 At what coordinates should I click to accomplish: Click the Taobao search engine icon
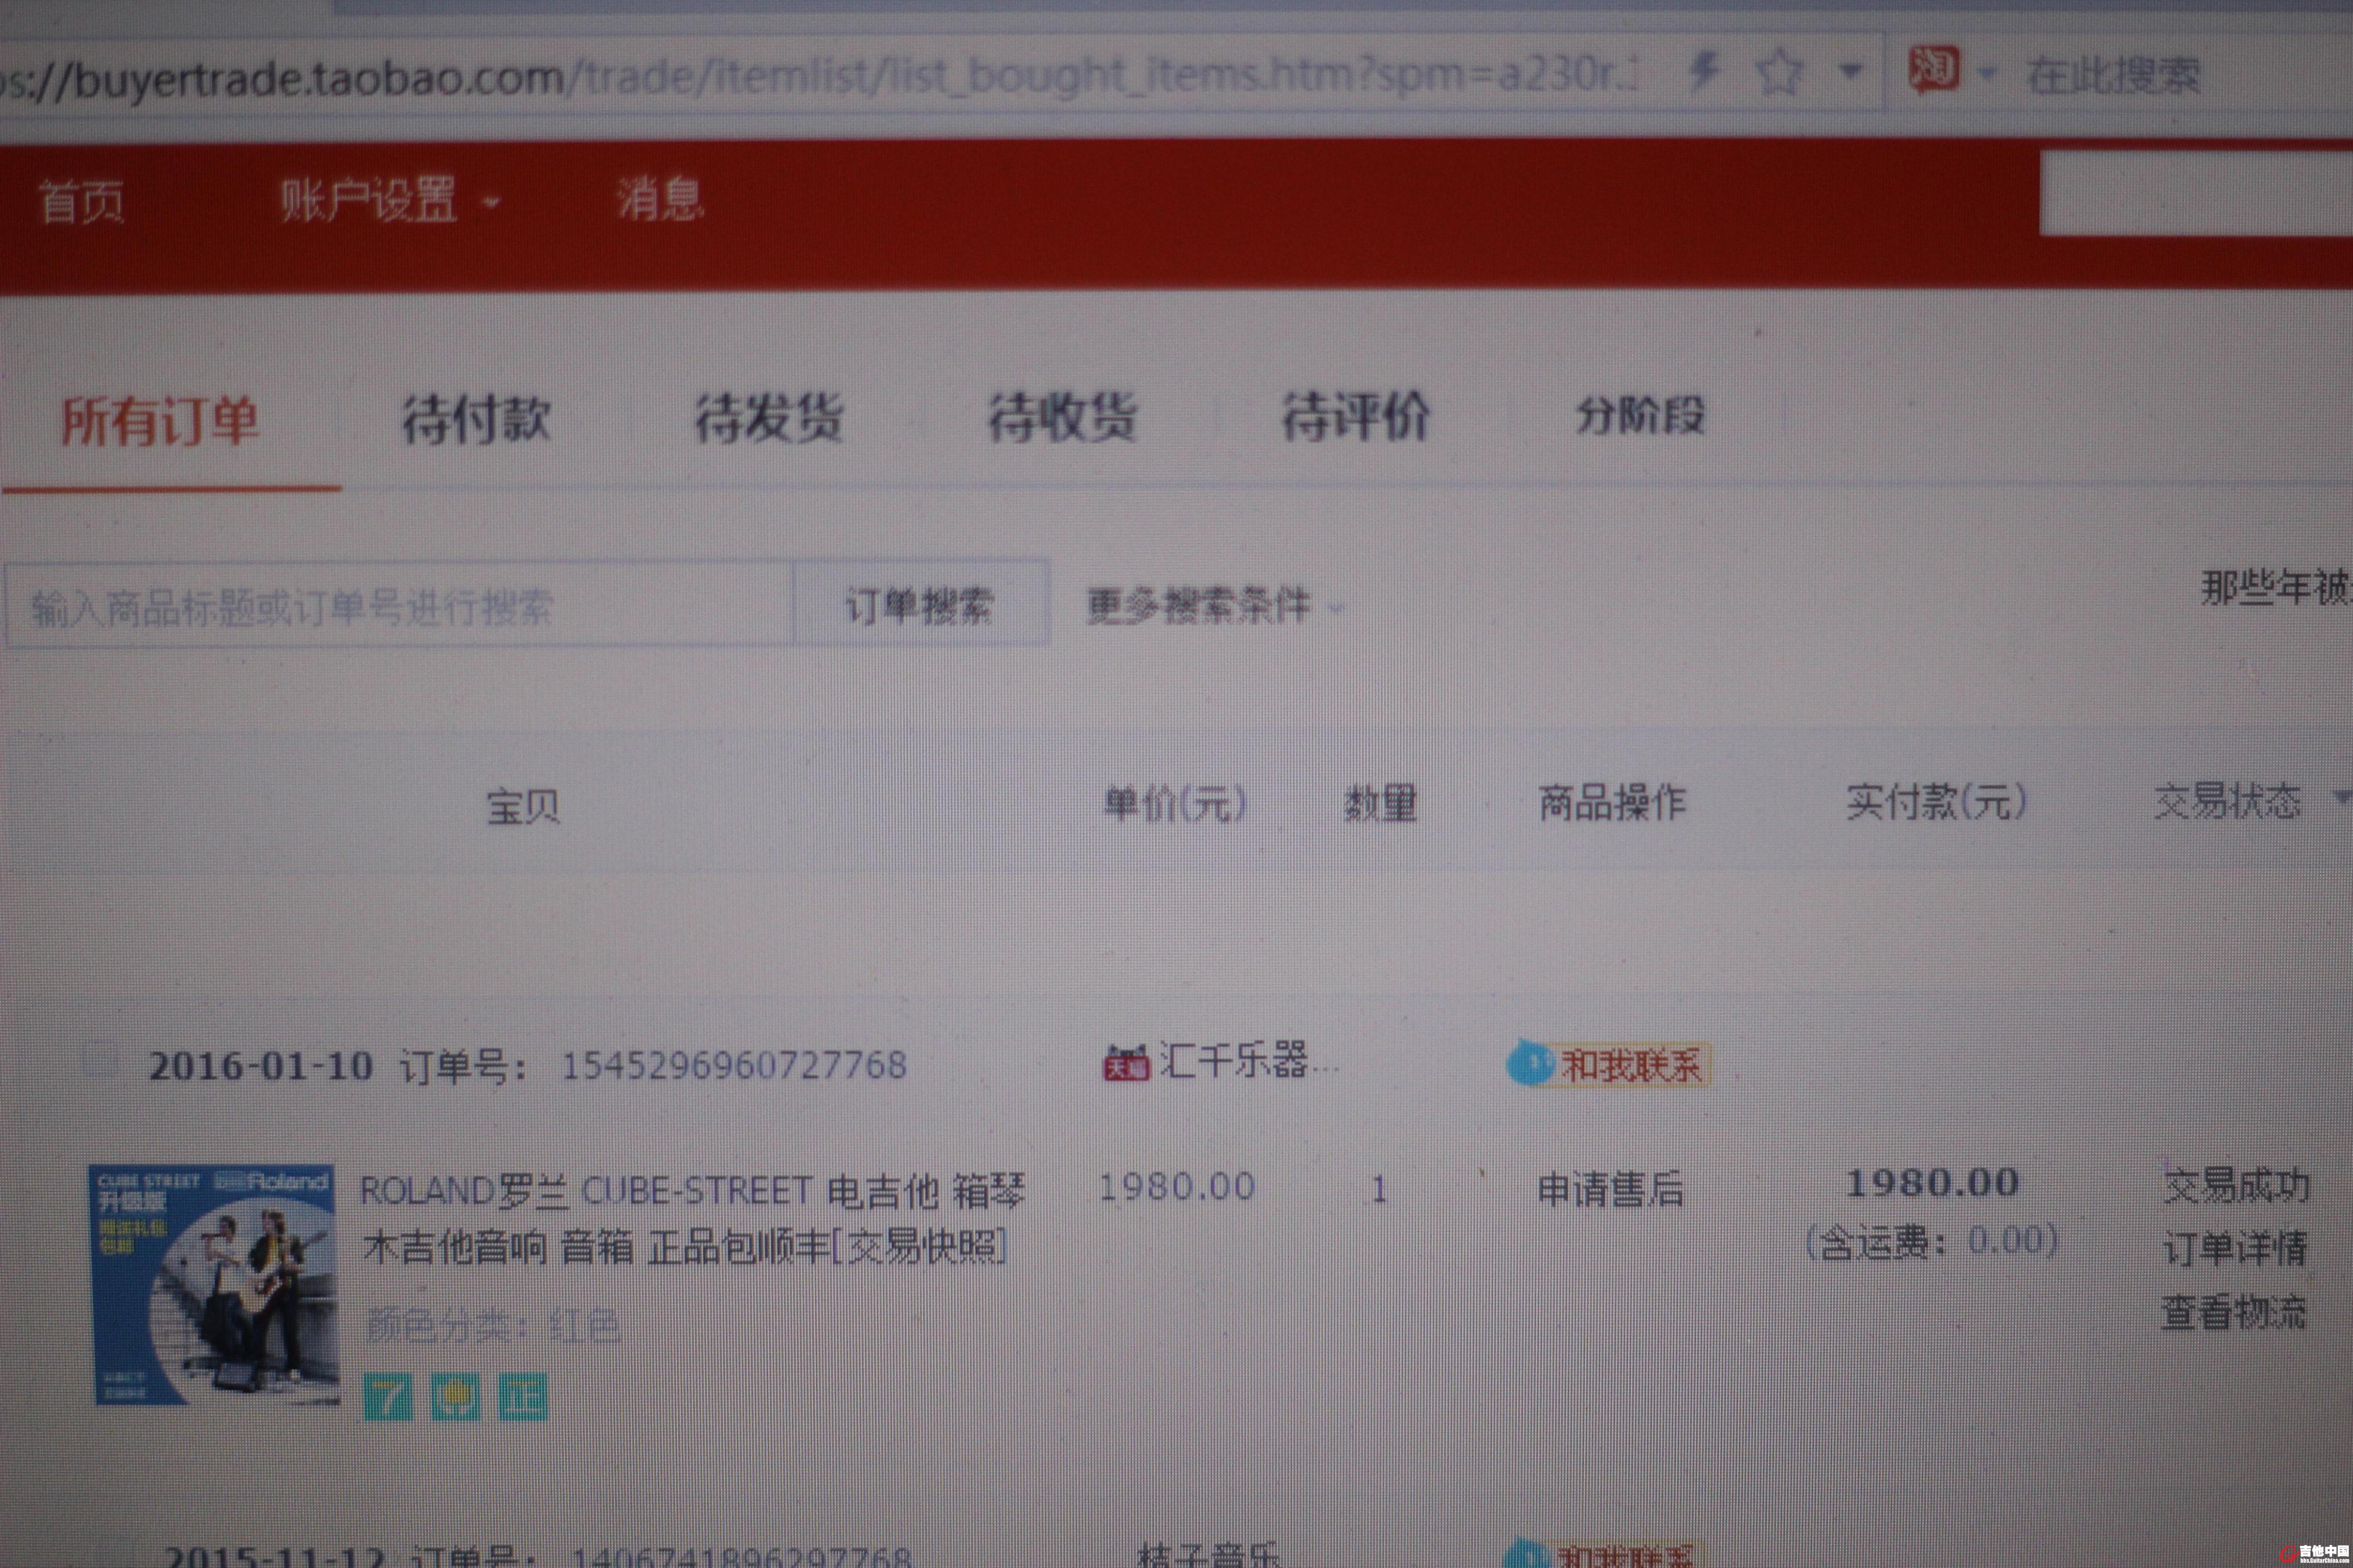tap(1933, 69)
